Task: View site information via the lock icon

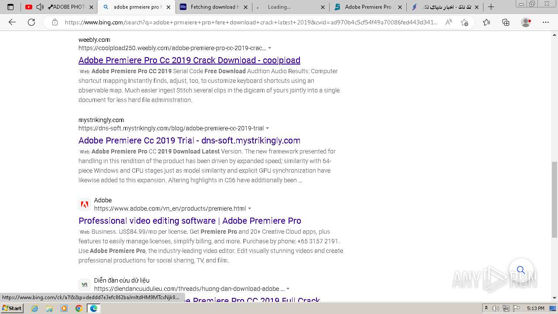Action: point(55,22)
